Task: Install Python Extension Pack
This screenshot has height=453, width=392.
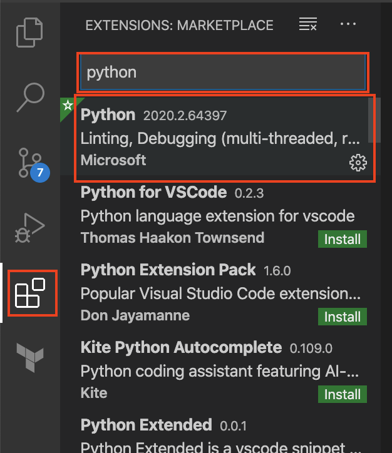Action: coord(343,317)
